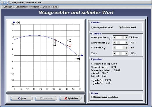Click the 17,6° angle value
The height and width of the screenshot is (107, 152).
point(132,43)
